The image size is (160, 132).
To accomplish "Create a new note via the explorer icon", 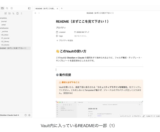I will click(6, 14).
